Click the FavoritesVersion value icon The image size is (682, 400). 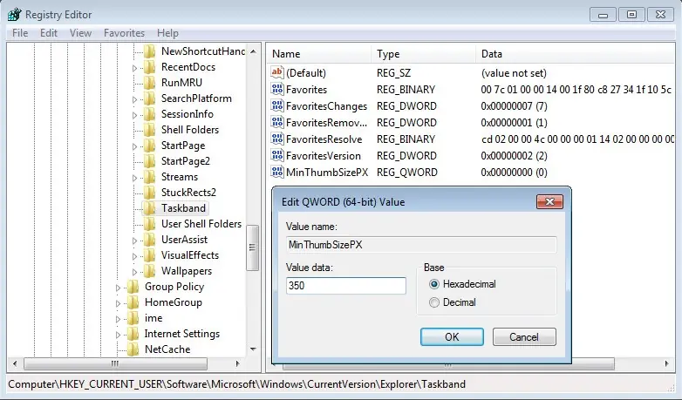(277, 155)
